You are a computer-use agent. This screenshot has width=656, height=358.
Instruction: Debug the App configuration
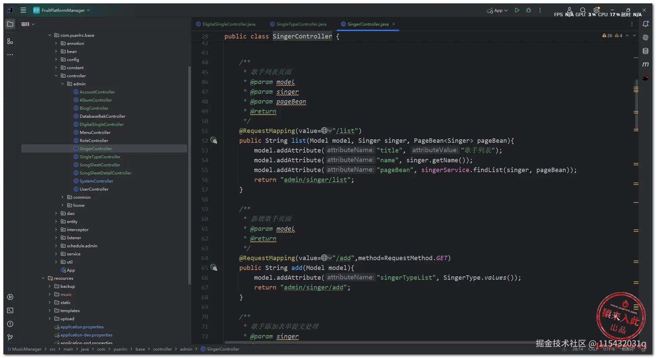pos(529,10)
